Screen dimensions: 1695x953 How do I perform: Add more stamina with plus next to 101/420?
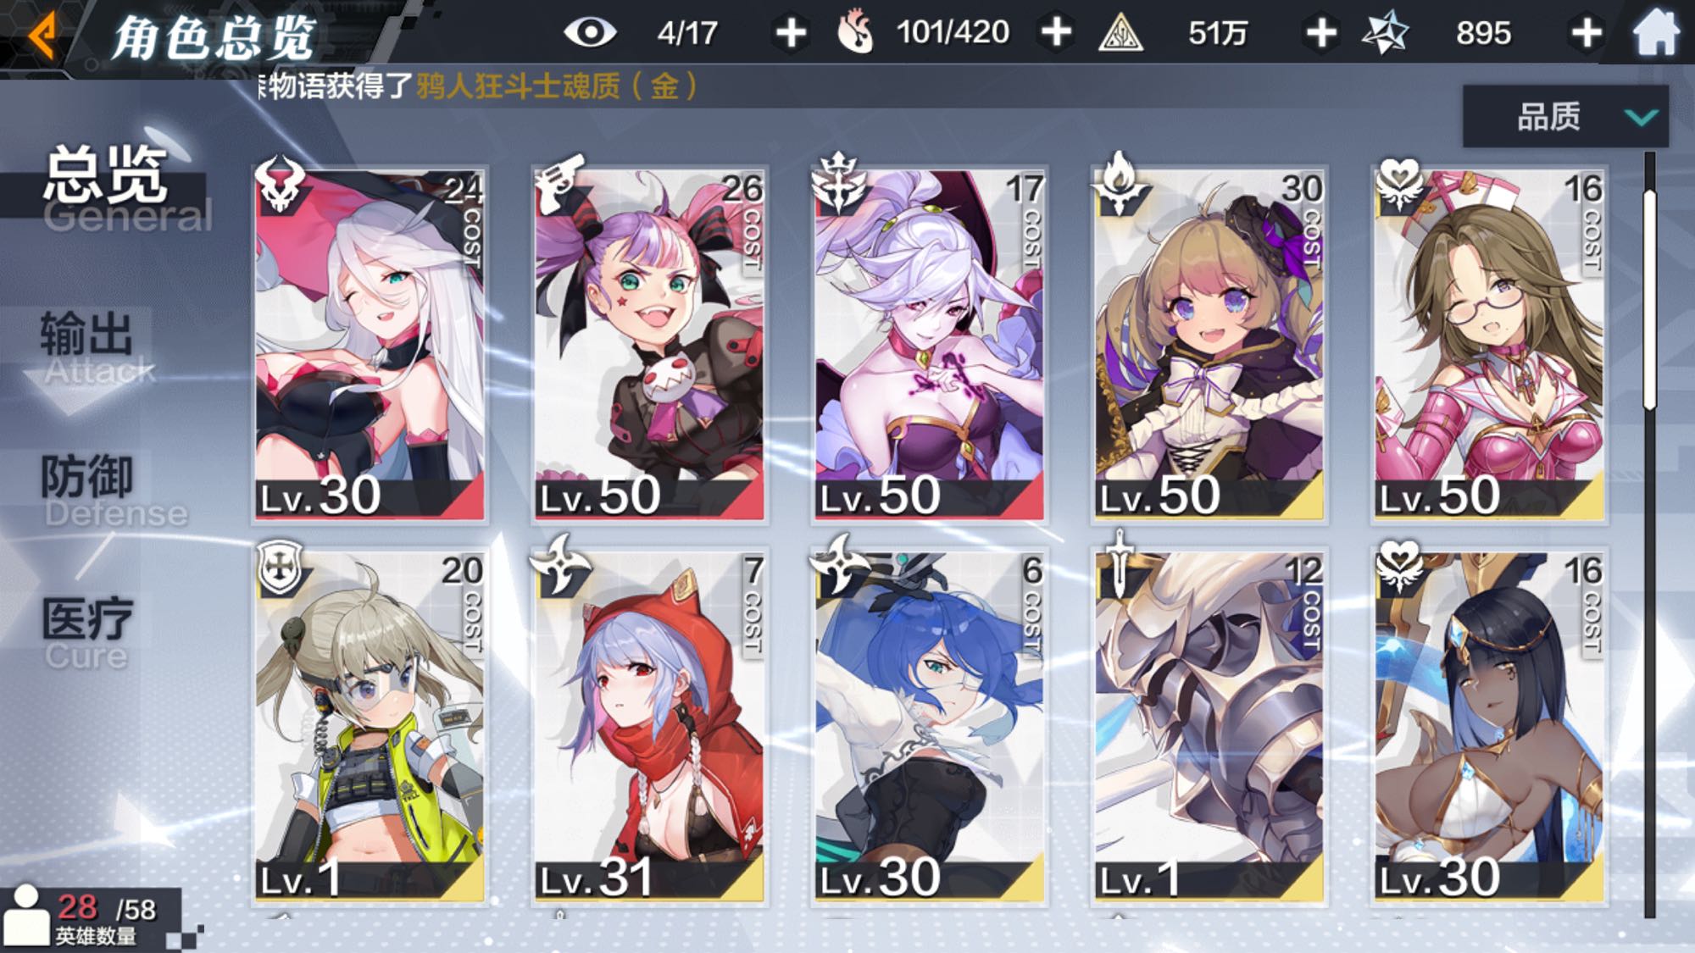[1056, 33]
